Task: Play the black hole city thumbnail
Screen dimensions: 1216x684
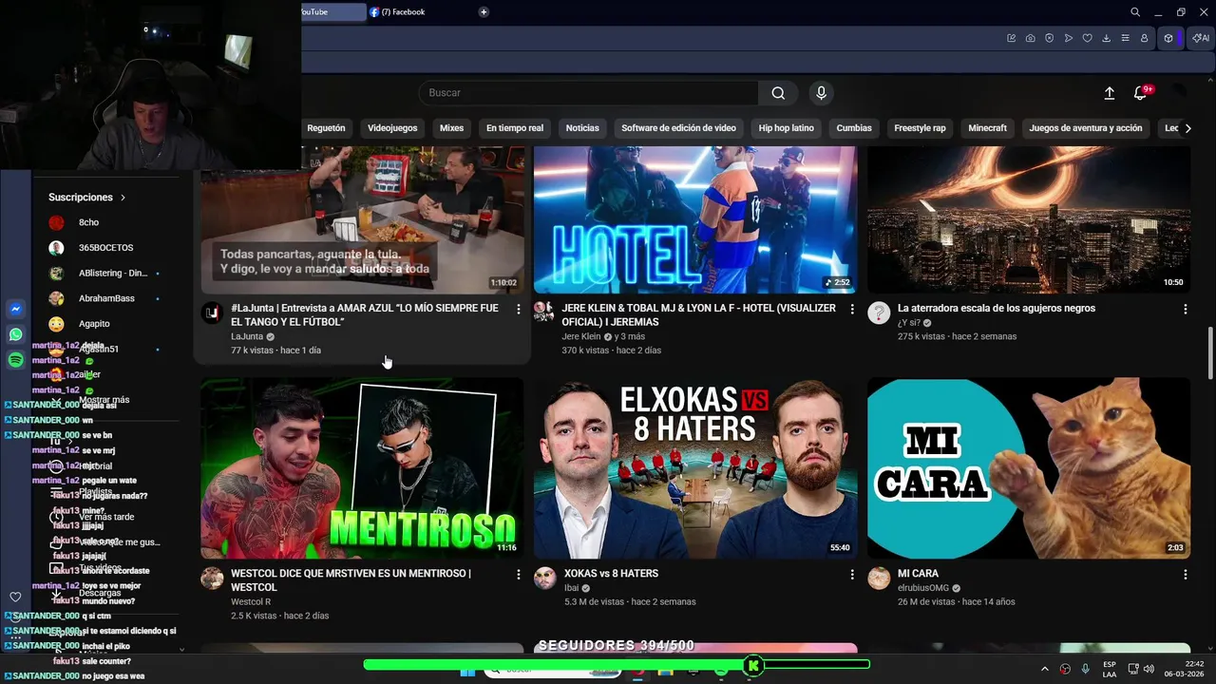Action: click(1029, 219)
